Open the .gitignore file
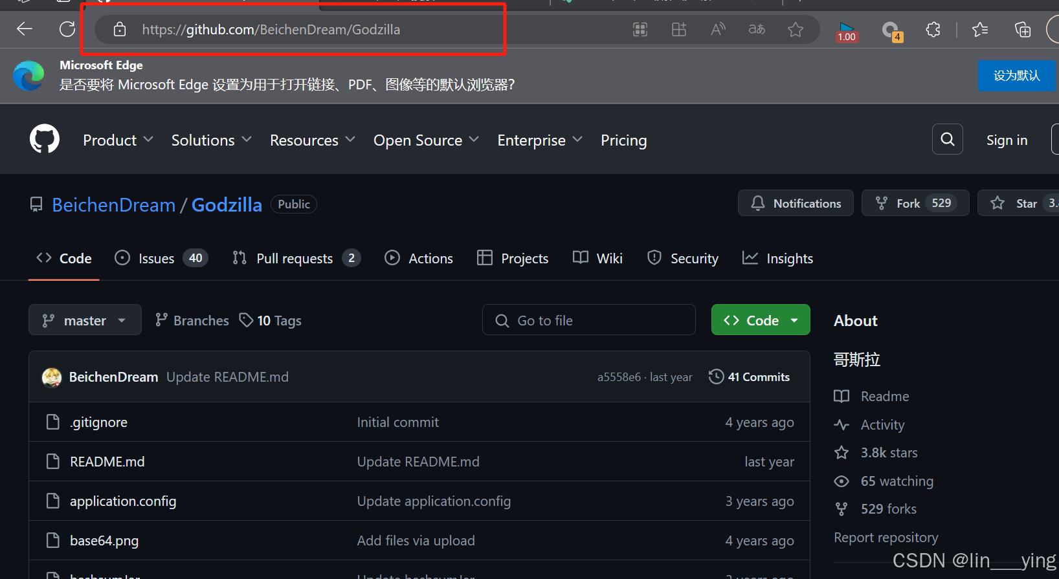The height and width of the screenshot is (579, 1059). coord(98,422)
